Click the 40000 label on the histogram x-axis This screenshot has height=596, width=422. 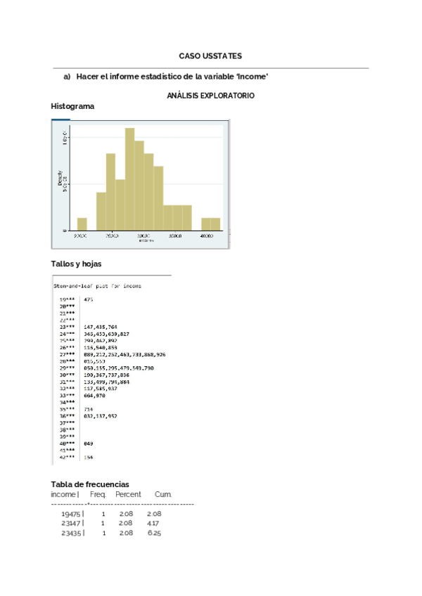207,237
